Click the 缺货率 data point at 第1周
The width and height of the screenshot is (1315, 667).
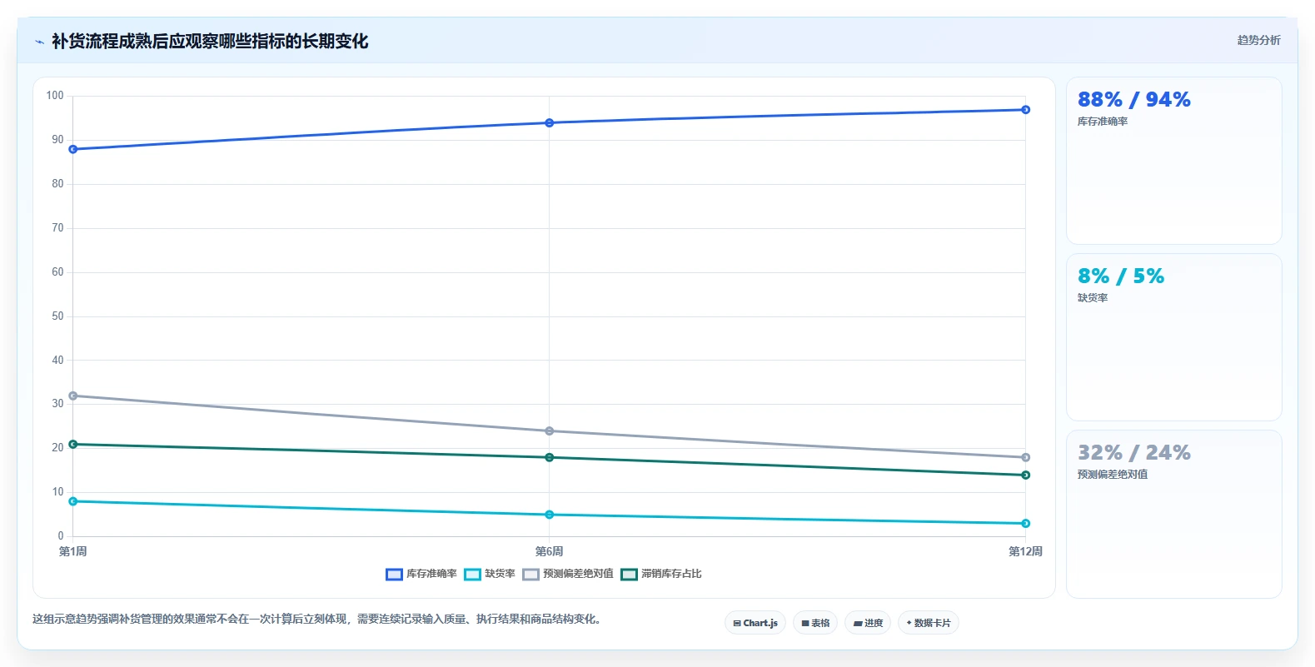73,501
